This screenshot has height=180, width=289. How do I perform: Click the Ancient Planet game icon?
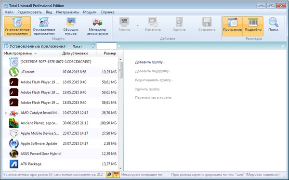pos(14,123)
